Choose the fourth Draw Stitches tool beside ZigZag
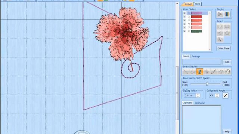This screenshot has width=239, height=134. (207, 71)
